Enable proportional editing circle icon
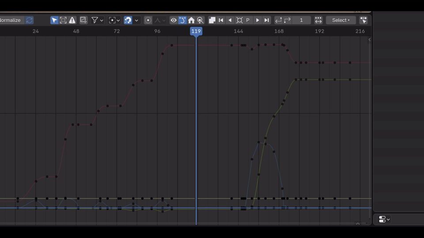Image resolution: width=424 pixels, height=238 pixels. pyautogui.click(x=148, y=20)
